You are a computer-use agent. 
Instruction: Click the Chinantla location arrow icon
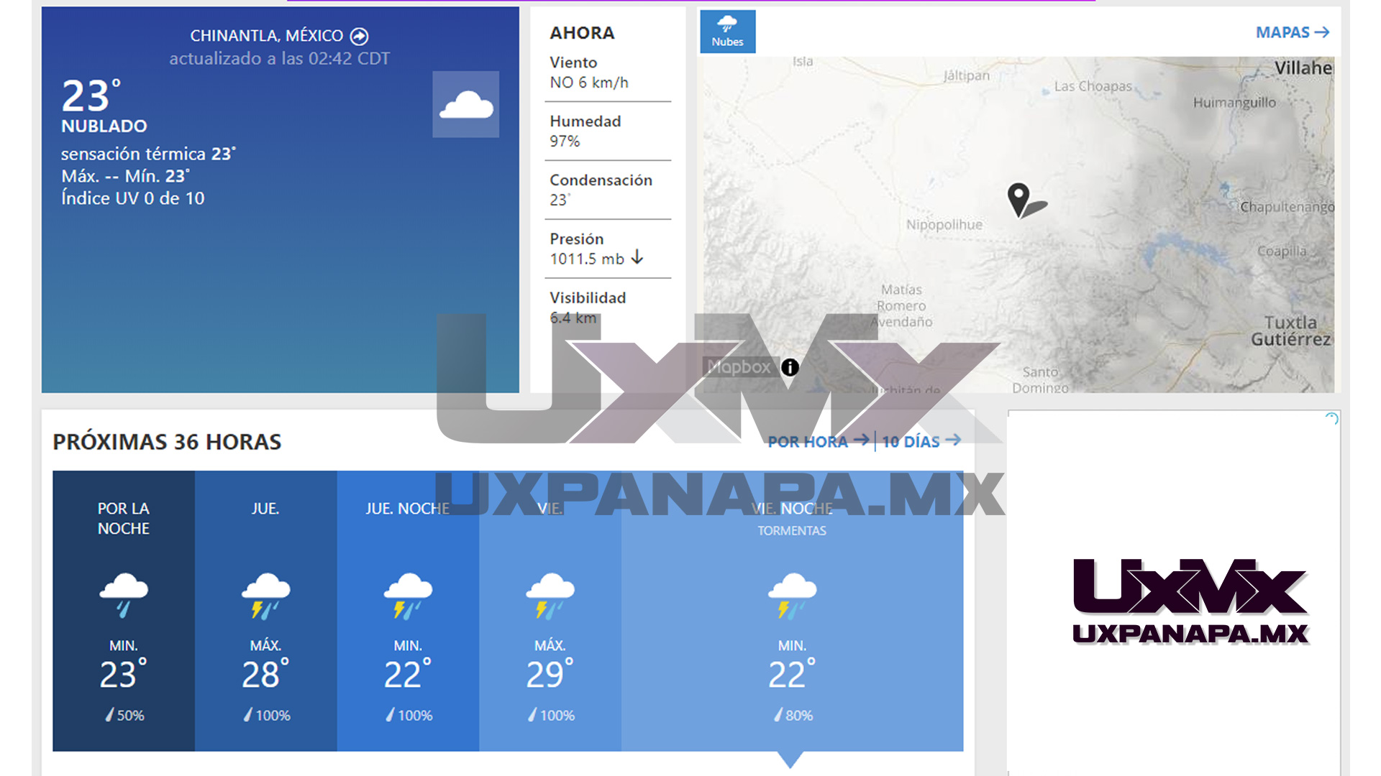click(x=359, y=36)
